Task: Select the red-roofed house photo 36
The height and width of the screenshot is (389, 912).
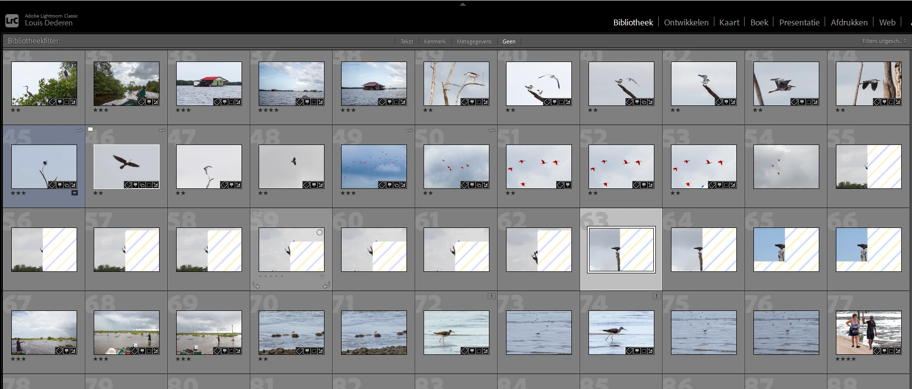Action: pyautogui.click(x=209, y=83)
